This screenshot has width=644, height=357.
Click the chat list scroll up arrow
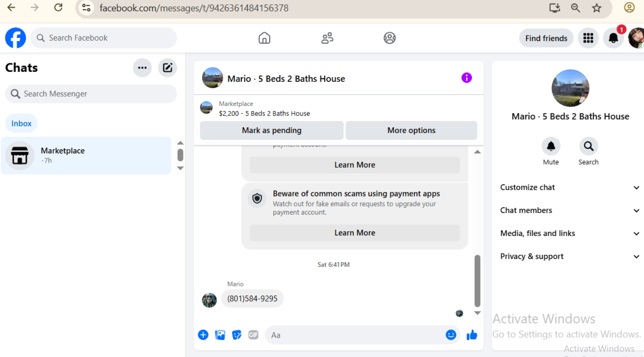point(180,143)
